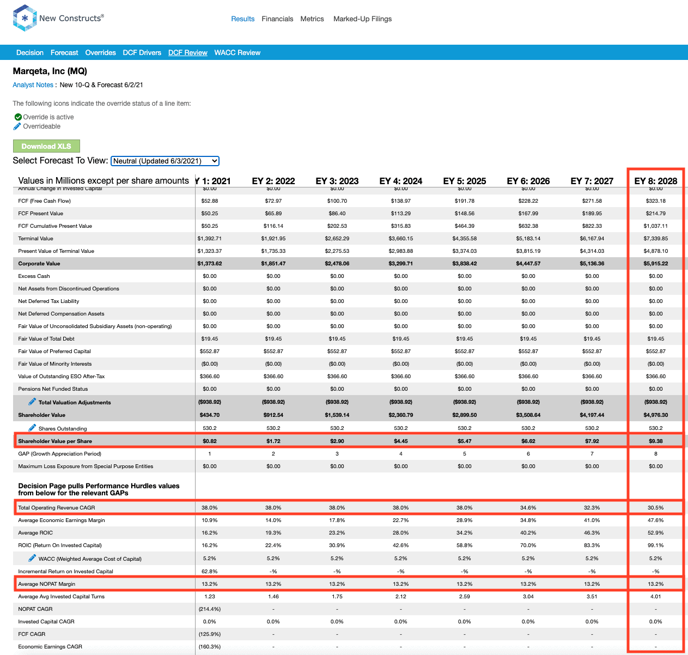
Task: Click the Shareholder Value per Share row label
Action: coord(55,441)
